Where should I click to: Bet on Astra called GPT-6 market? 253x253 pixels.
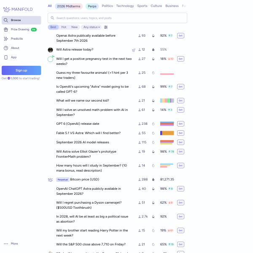(180, 87)
